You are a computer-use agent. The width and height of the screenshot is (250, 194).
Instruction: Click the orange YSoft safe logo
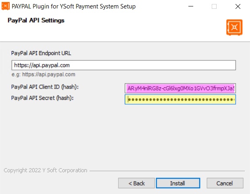pos(234,27)
